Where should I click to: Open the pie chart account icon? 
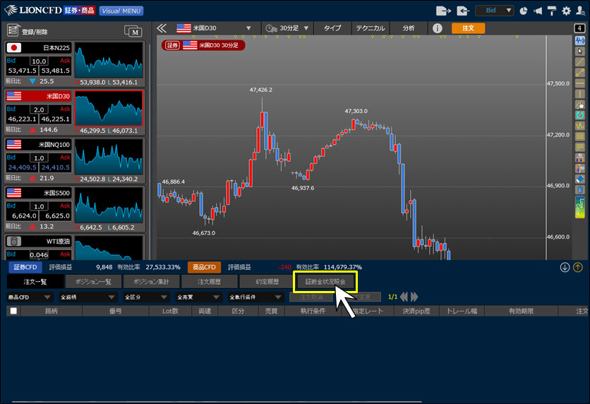523,11
